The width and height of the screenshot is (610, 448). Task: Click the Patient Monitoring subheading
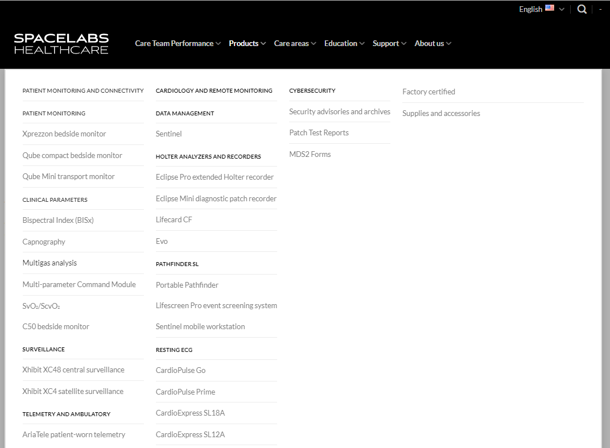pos(53,114)
